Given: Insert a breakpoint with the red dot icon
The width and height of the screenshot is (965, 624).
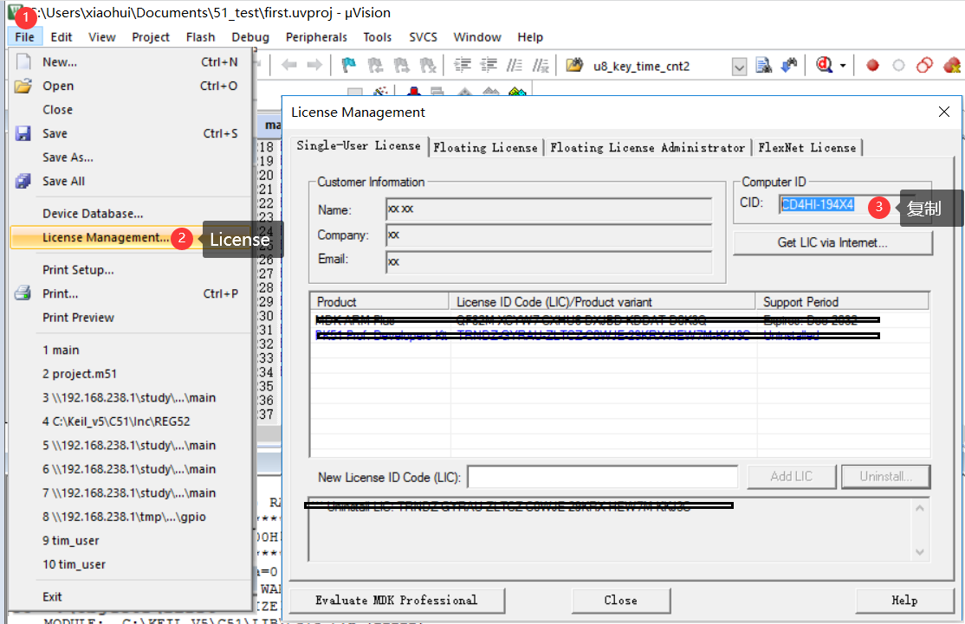Looking at the screenshot, I should tap(872, 65).
